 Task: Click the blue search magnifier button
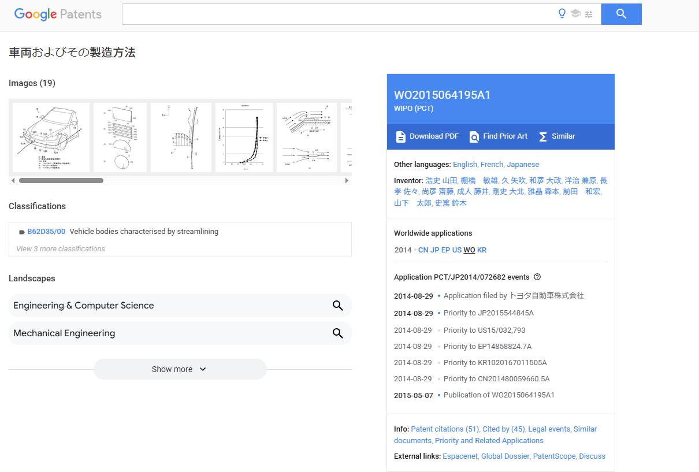pos(622,14)
